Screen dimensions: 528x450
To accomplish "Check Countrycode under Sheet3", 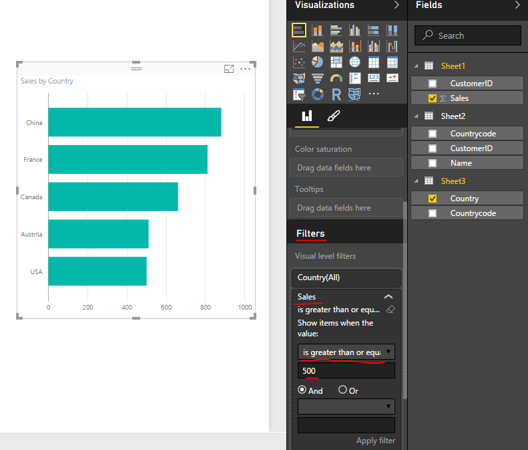I will click(x=433, y=213).
